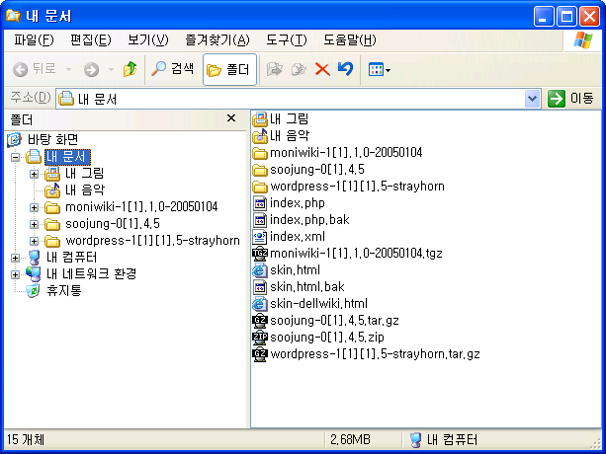Open the 보기(V) menu
606x454 pixels.
(148, 39)
